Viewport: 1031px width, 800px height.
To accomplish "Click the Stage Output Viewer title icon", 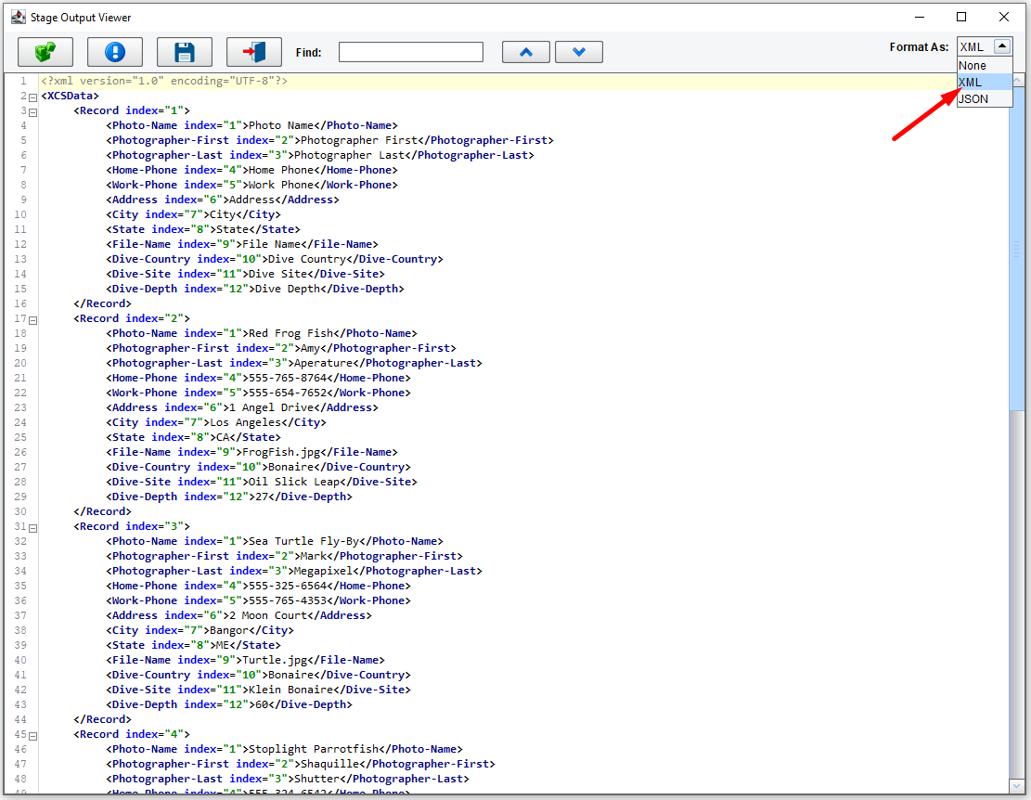I will [x=19, y=17].
